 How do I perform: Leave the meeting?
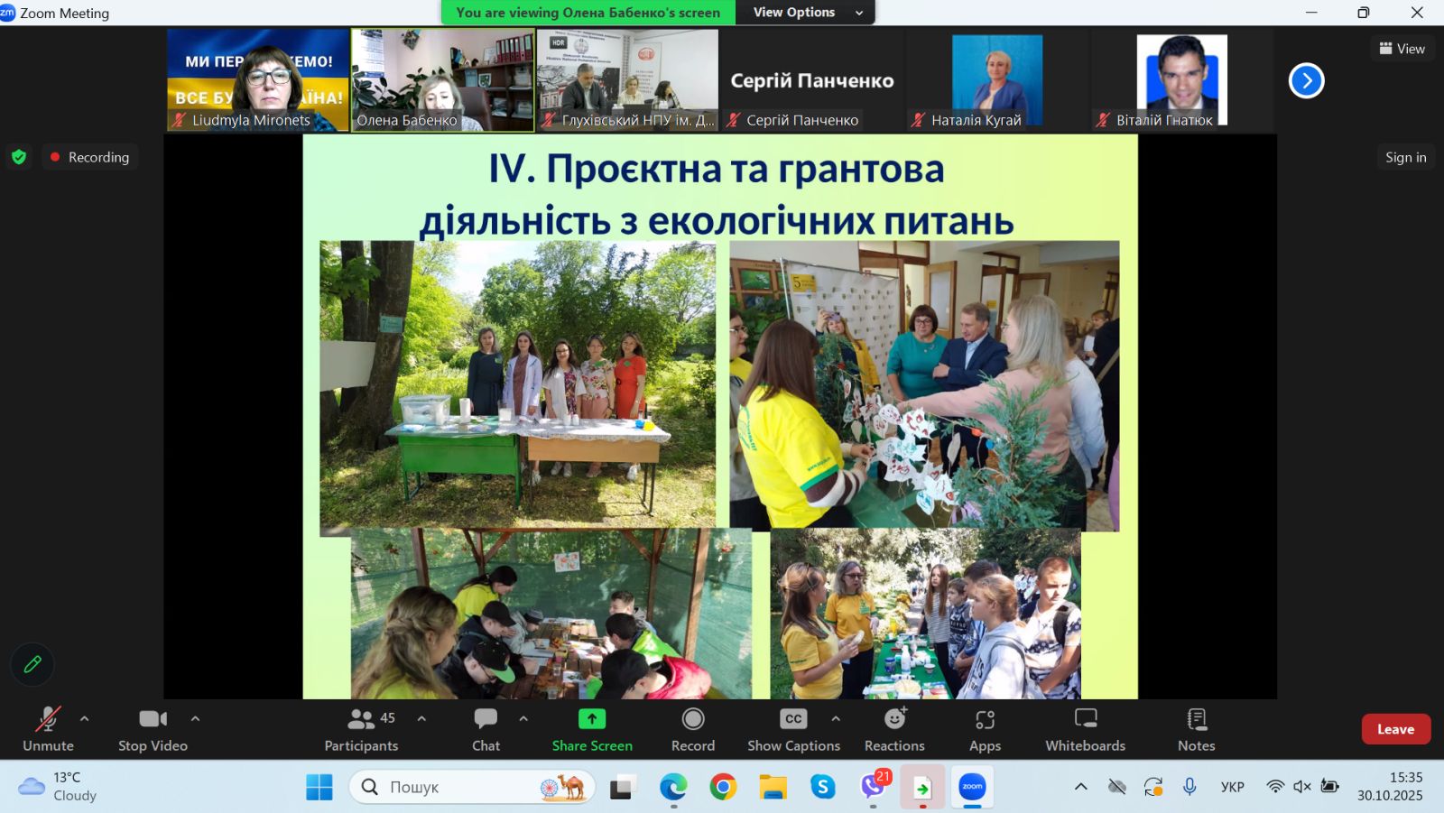[1395, 729]
